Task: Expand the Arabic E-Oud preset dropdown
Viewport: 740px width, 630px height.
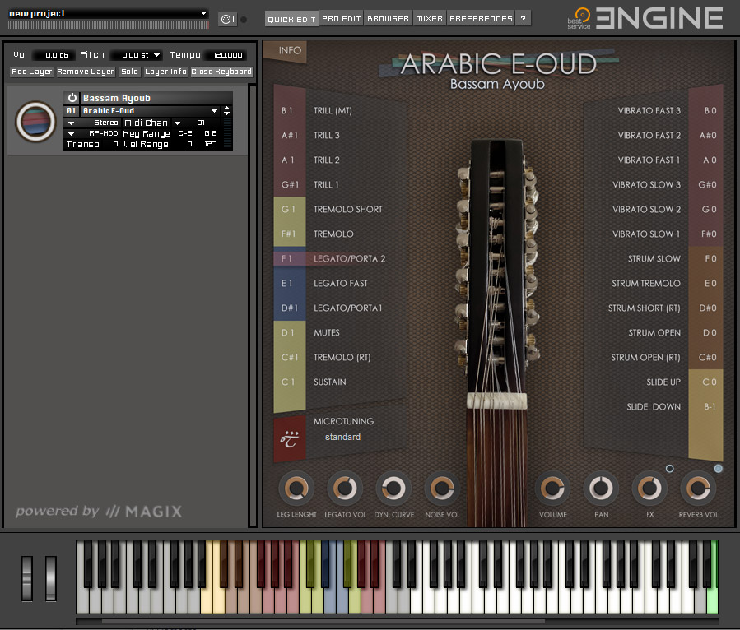Action: click(x=215, y=110)
